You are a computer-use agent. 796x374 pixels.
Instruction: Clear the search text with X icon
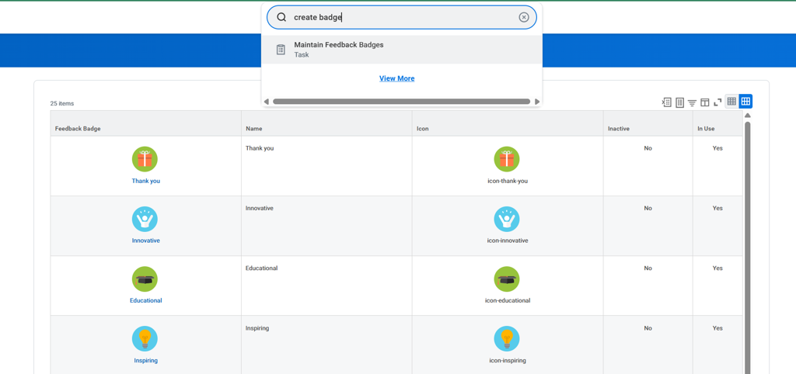point(524,17)
